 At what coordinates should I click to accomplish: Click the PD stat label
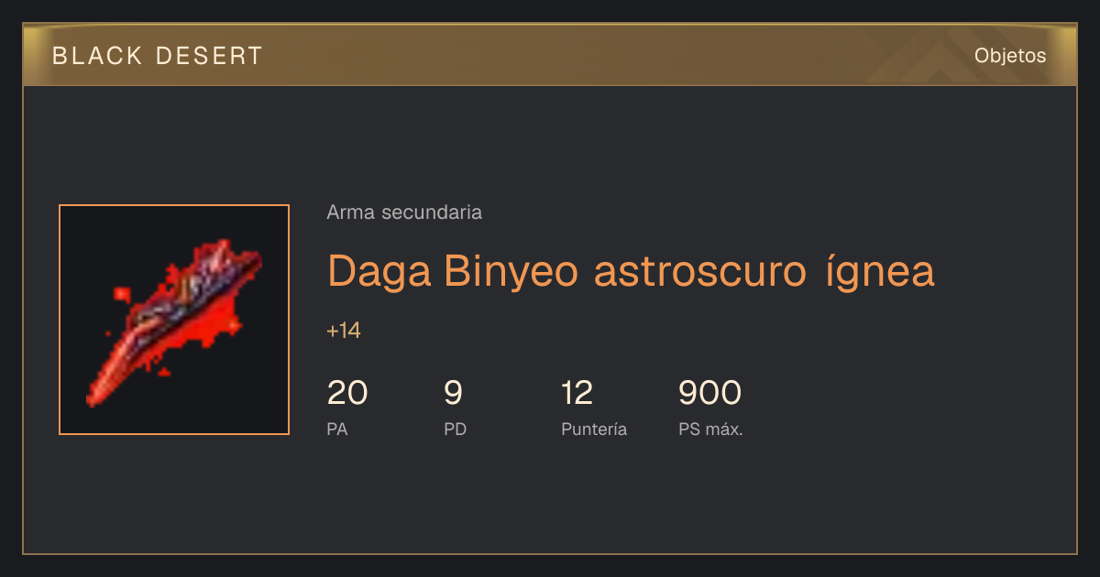(x=455, y=430)
